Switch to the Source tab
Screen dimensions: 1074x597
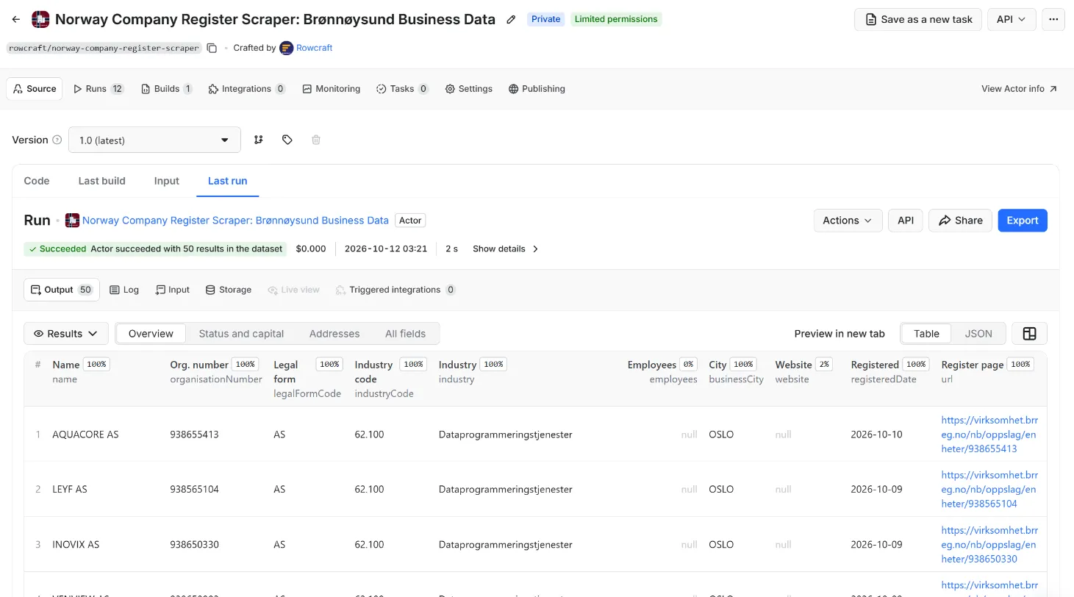(x=35, y=89)
